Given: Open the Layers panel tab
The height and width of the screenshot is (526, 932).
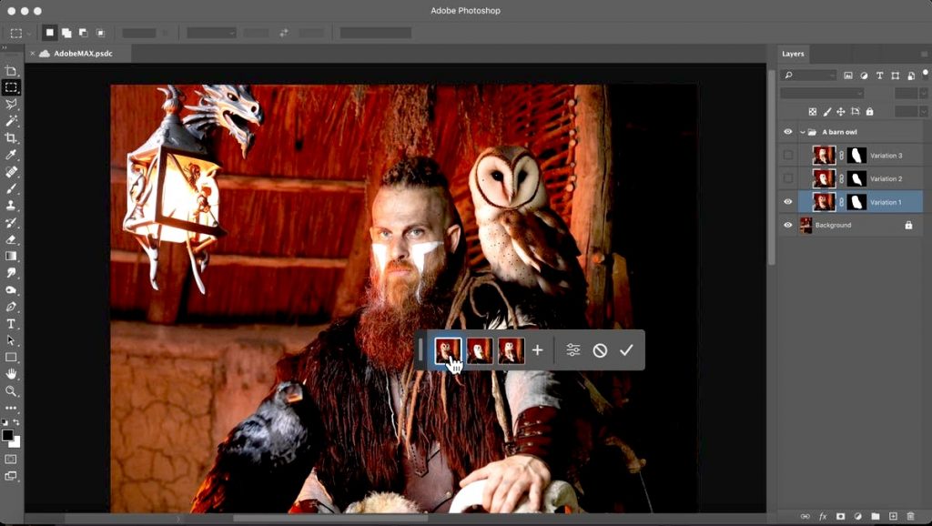Looking at the screenshot, I should pos(793,54).
